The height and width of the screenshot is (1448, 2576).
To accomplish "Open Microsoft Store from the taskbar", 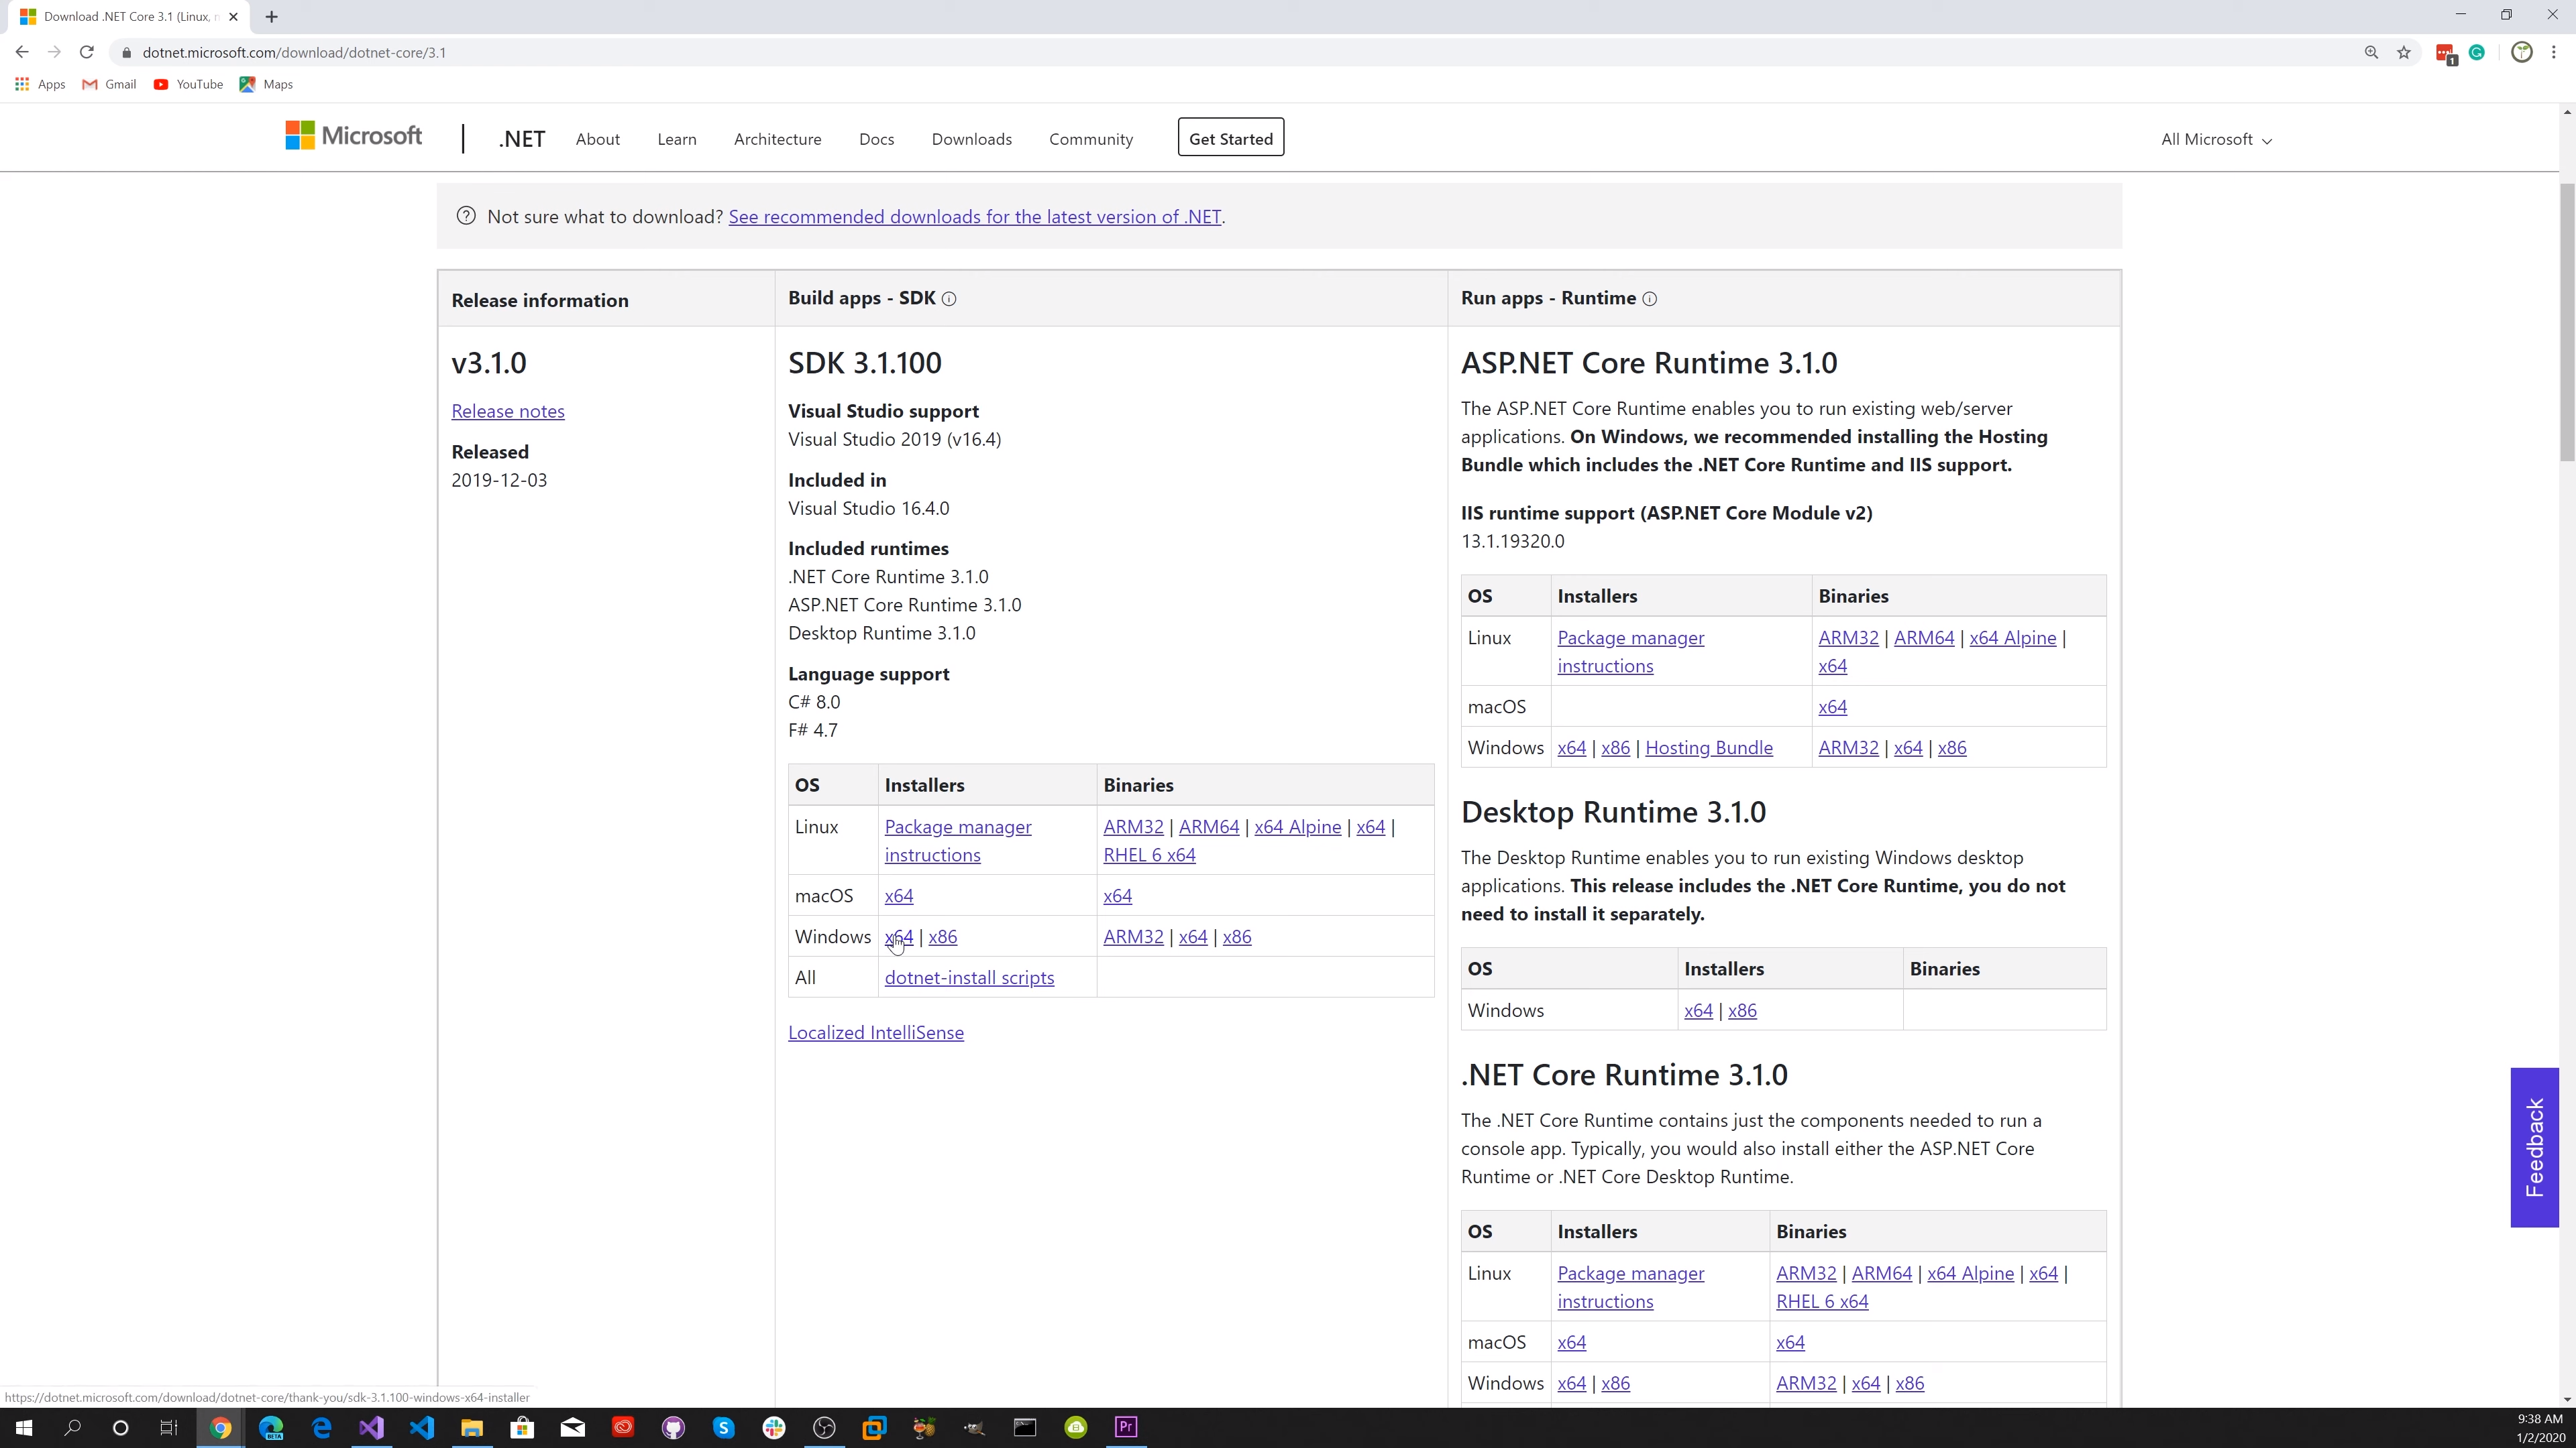I will click(x=522, y=1427).
